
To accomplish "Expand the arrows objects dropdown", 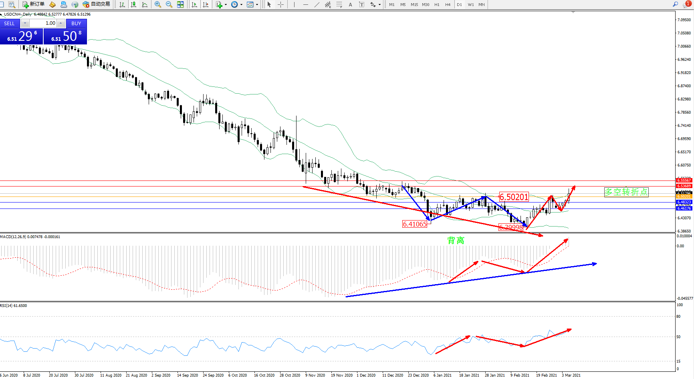I will (379, 4).
